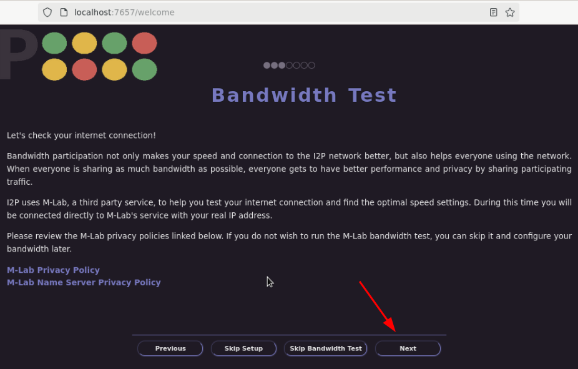Click the green circle in logo's bottom row

(x=145, y=69)
